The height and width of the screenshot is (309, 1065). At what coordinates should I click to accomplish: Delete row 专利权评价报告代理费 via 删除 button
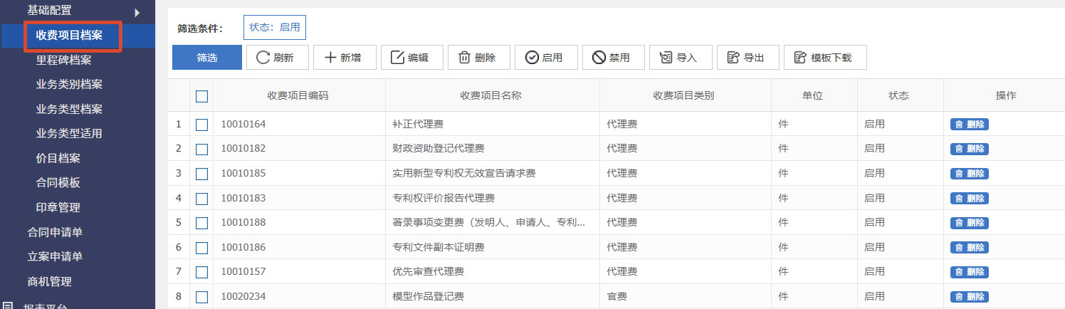click(969, 198)
